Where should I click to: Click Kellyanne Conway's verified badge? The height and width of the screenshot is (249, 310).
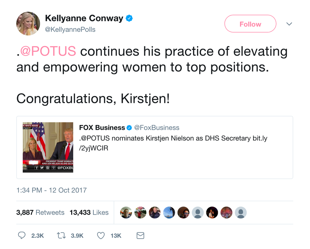(129, 19)
